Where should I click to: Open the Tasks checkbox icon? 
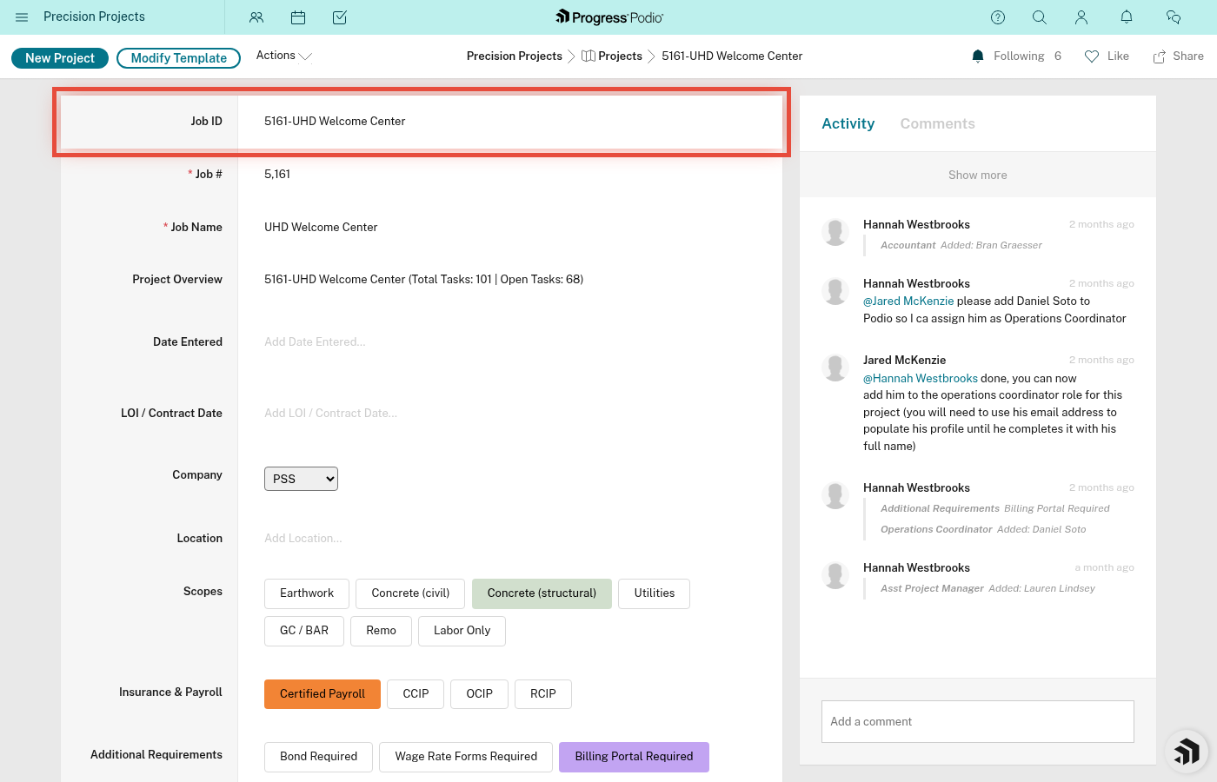click(x=340, y=17)
